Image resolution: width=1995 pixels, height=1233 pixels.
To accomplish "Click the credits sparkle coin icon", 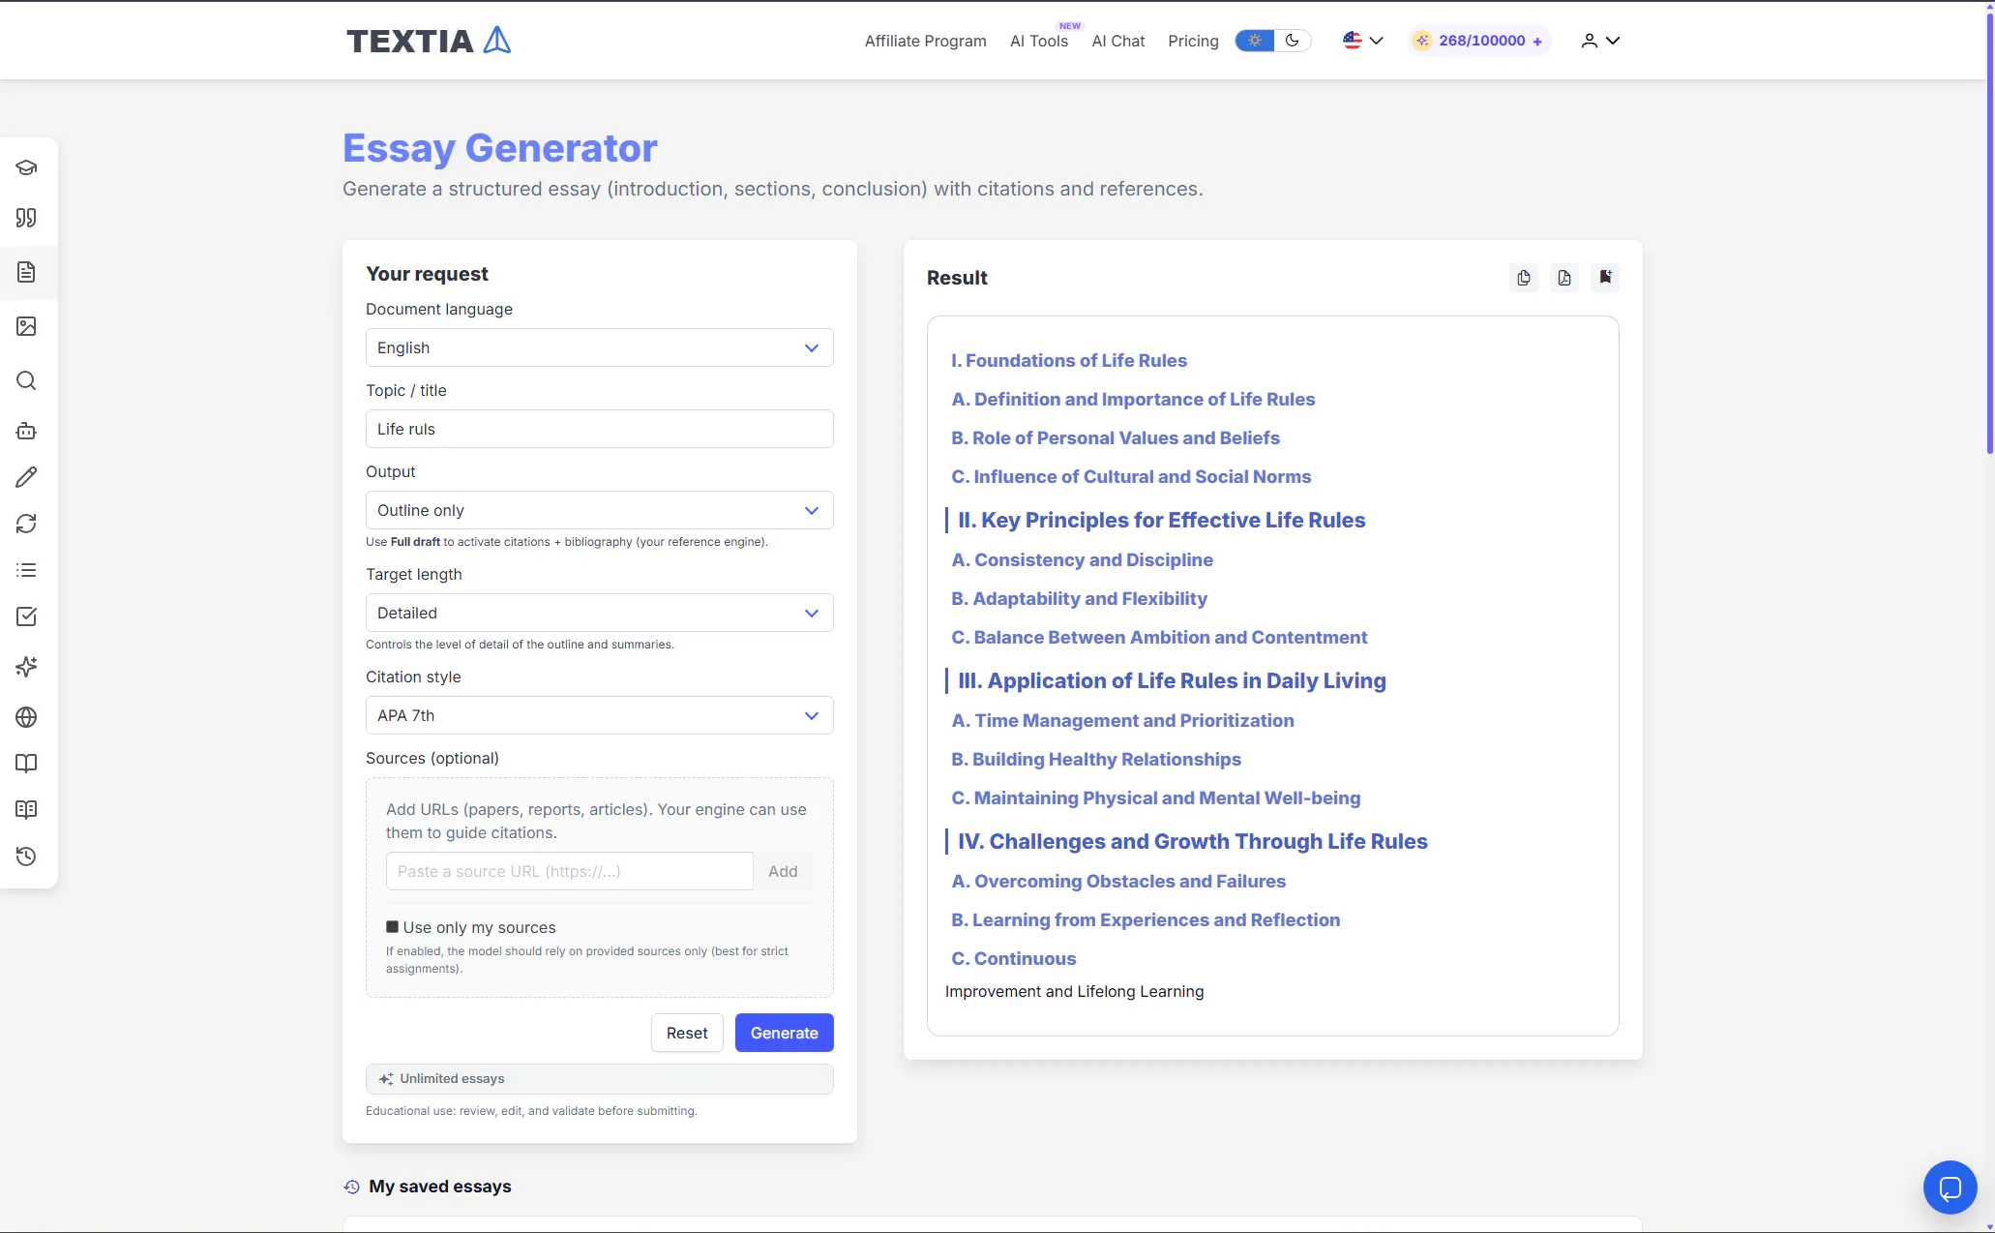I will tap(1421, 41).
